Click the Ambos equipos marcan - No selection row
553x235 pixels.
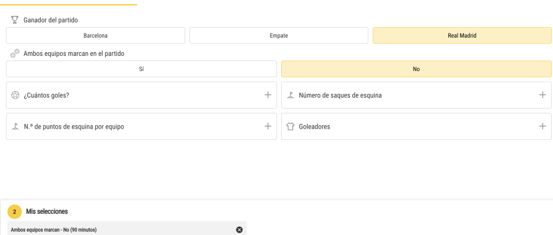(127, 229)
